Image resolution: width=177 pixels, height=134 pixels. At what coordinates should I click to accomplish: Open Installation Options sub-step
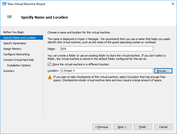[x=19, y=65]
